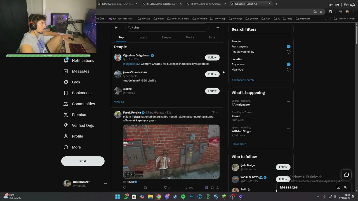
Task: Open the More sidebar menu
Action: click(72, 147)
